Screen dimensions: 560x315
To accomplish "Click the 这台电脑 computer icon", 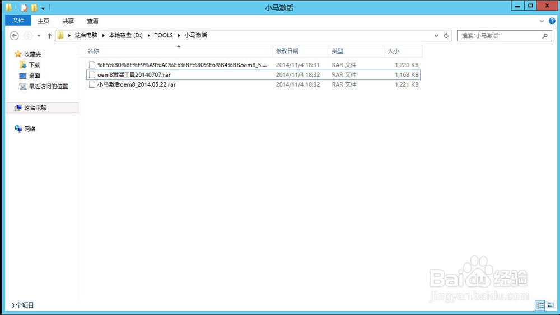I will [x=18, y=107].
